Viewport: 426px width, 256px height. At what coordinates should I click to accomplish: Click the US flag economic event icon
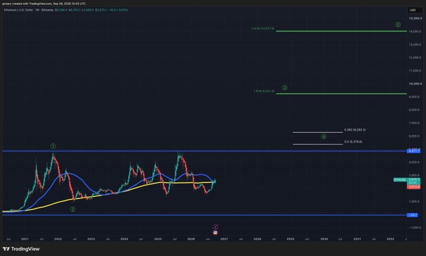click(215, 232)
